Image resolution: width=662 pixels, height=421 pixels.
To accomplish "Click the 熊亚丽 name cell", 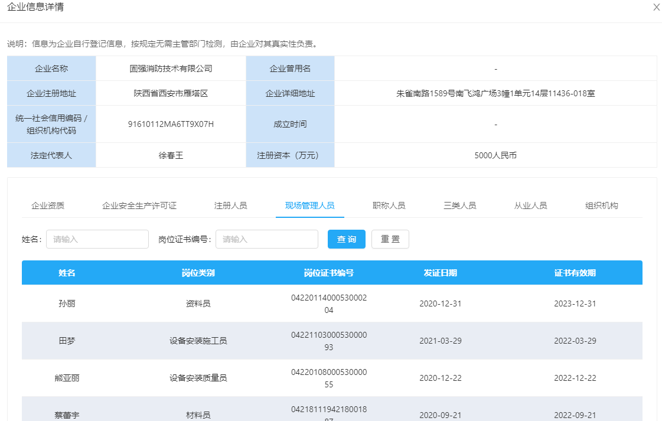I will click(x=67, y=378).
